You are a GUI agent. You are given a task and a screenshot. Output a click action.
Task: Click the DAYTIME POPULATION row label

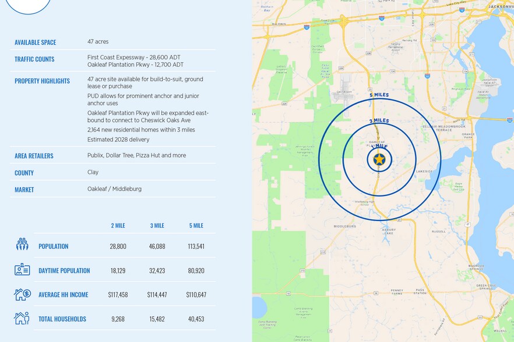click(x=64, y=270)
